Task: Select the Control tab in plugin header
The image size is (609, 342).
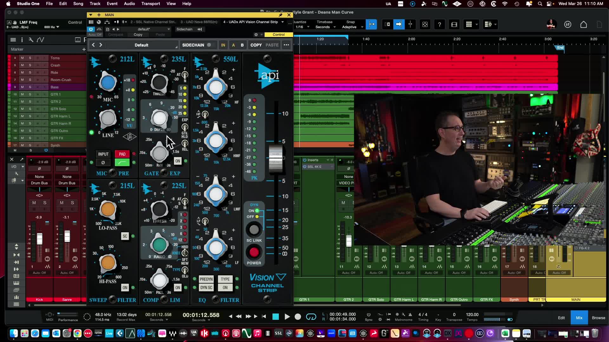Action: [278, 35]
